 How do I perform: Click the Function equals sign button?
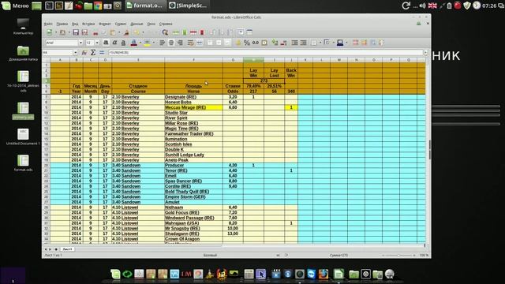point(102,53)
